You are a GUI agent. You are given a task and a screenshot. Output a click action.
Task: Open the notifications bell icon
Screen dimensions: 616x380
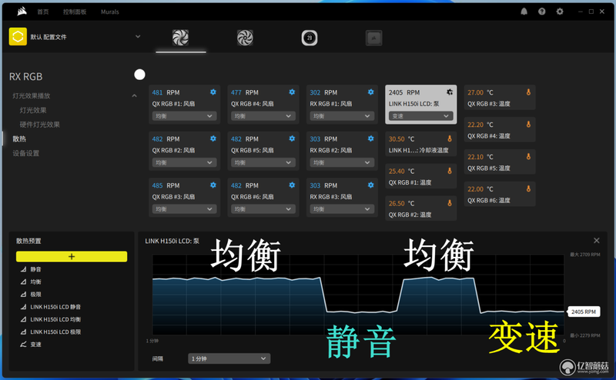tap(524, 12)
